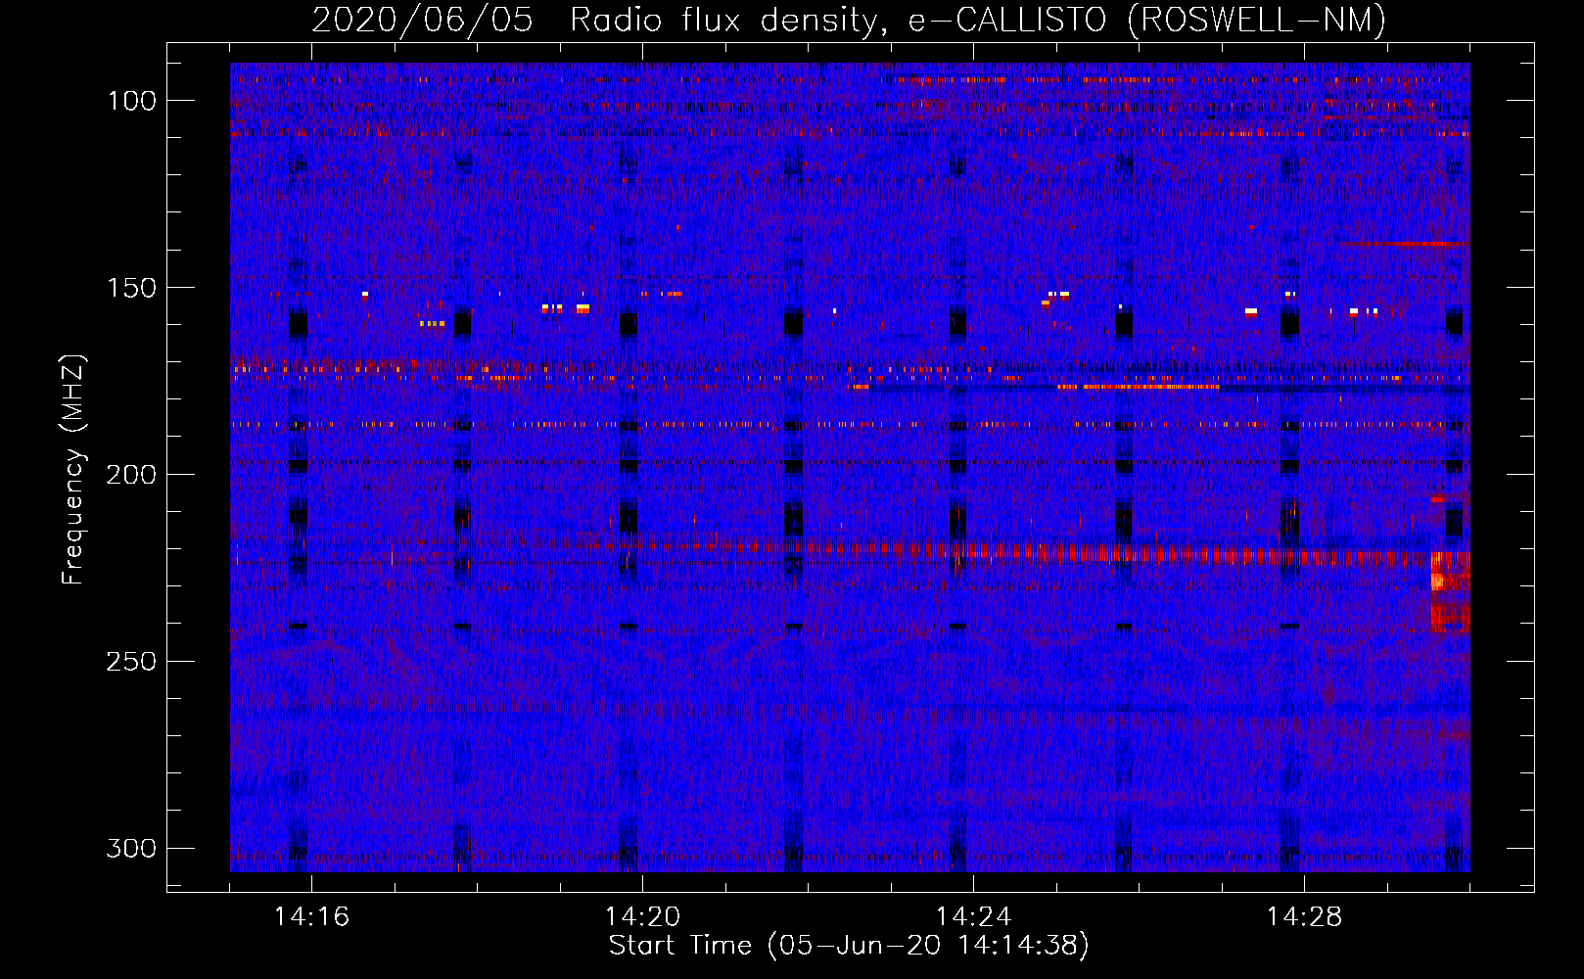Click the "150" frequency tick label
This screenshot has height=979, width=1584.
[x=132, y=288]
